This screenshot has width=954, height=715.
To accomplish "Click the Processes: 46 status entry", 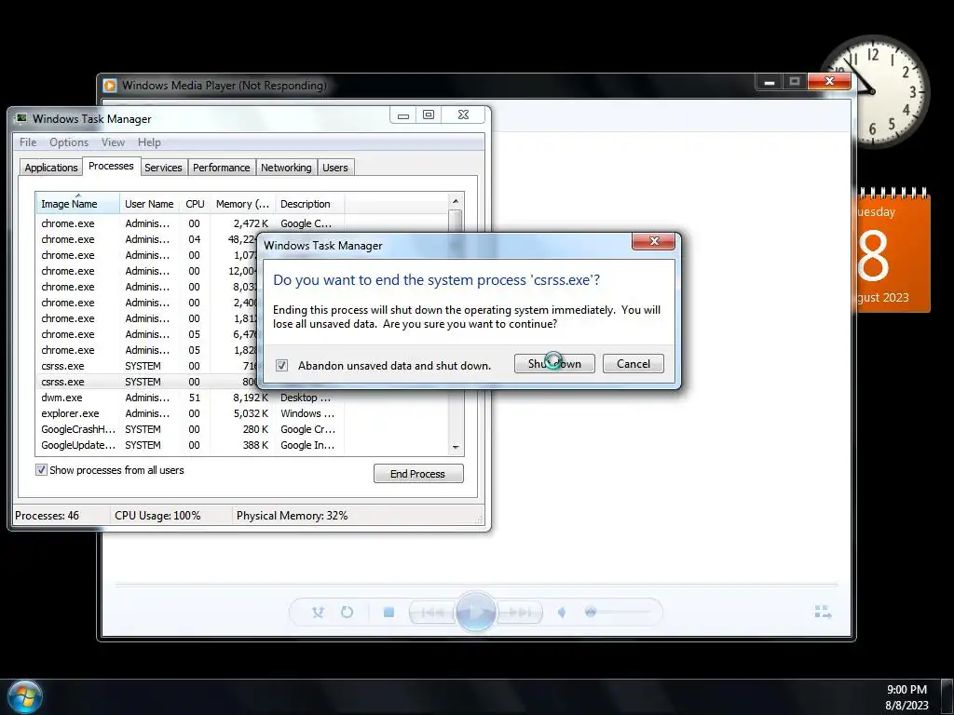I will (x=47, y=516).
